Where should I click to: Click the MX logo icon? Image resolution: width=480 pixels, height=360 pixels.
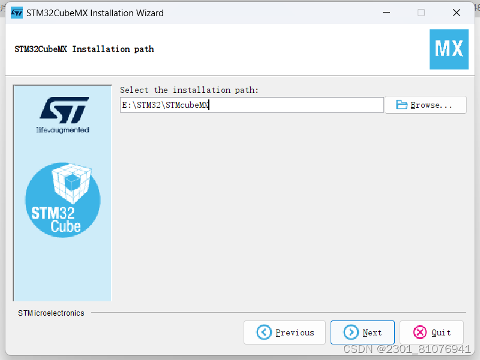click(x=449, y=49)
